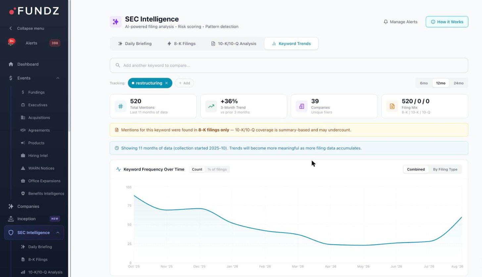Click the Dashboard home icon
482x277 pixels.
(11, 64)
